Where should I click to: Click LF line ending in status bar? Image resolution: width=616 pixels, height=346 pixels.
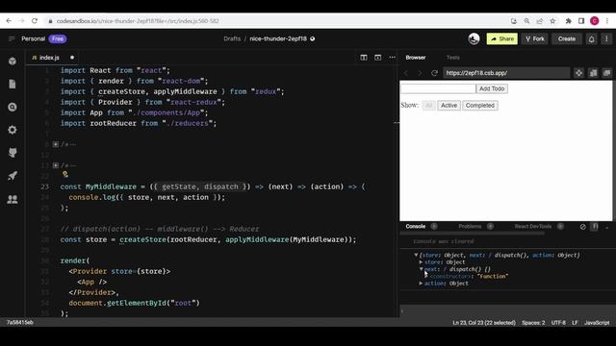point(575,323)
